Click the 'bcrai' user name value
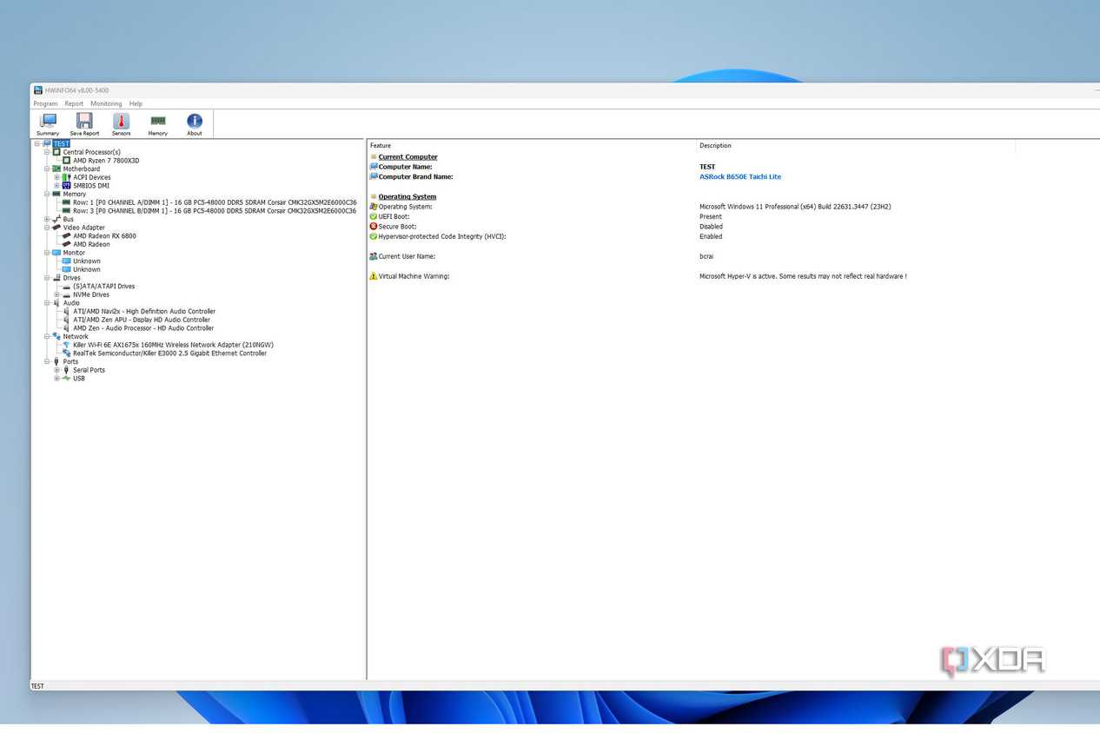 [x=706, y=256]
